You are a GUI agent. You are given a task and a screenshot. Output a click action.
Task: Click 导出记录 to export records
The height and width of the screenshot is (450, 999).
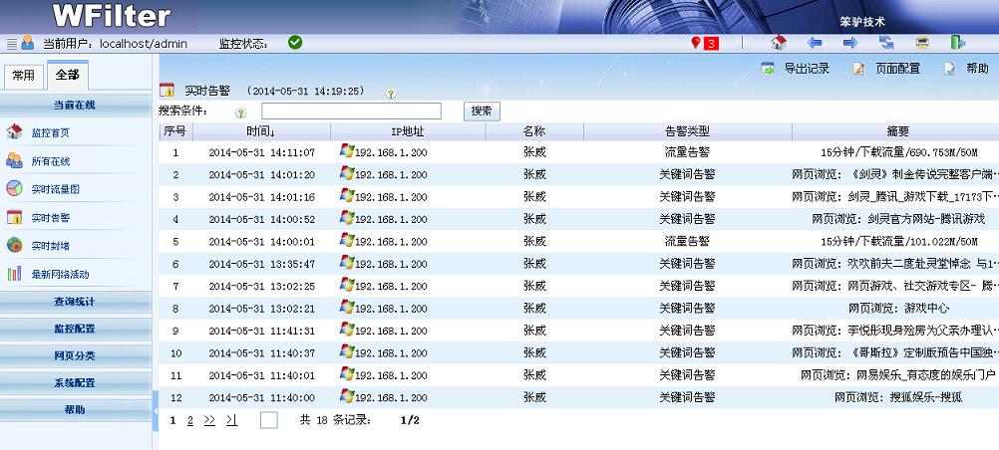tap(798, 69)
